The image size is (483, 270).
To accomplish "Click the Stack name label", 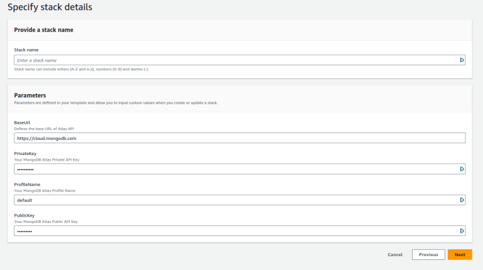I will [26, 49].
